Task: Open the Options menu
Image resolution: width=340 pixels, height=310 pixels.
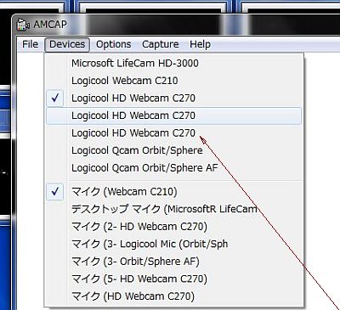Action: click(x=114, y=44)
